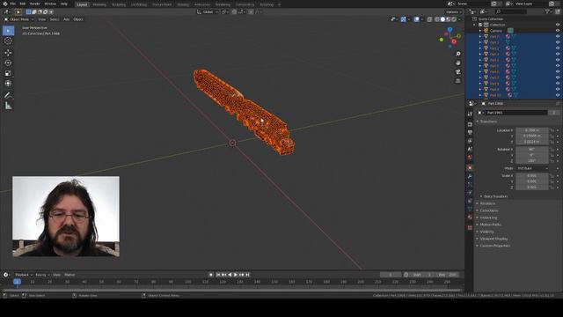This screenshot has height=317, width=563.
Task: Open the Render properties tab
Action: pos(470,124)
